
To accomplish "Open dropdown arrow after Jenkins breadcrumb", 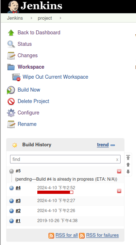I will [32, 18].
